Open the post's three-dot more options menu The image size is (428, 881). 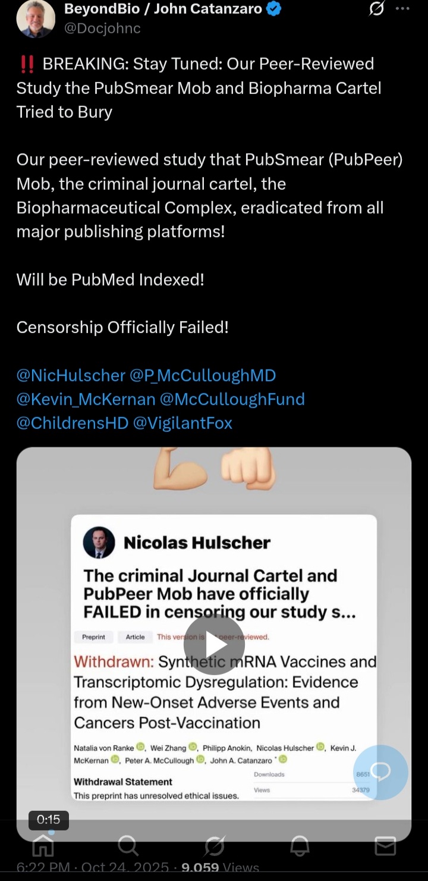click(x=402, y=9)
